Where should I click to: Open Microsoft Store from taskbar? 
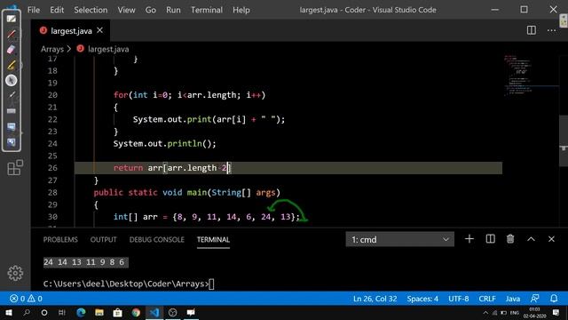[117, 312]
